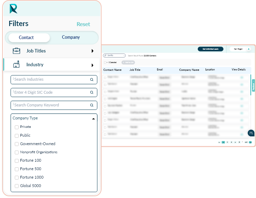Image resolution: width=256 pixels, height=198 pixels.
Task: Click the user avatar icon beside Ken Hogan
Action: tap(249, 49)
